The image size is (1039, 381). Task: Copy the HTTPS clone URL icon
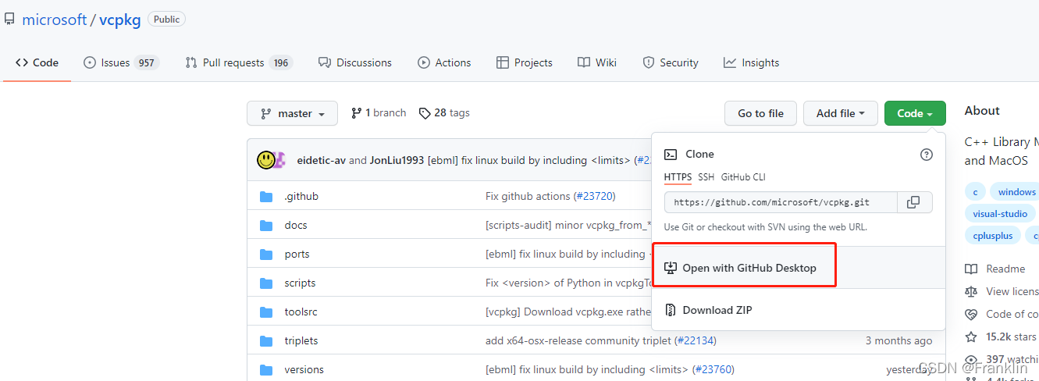(x=913, y=202)
